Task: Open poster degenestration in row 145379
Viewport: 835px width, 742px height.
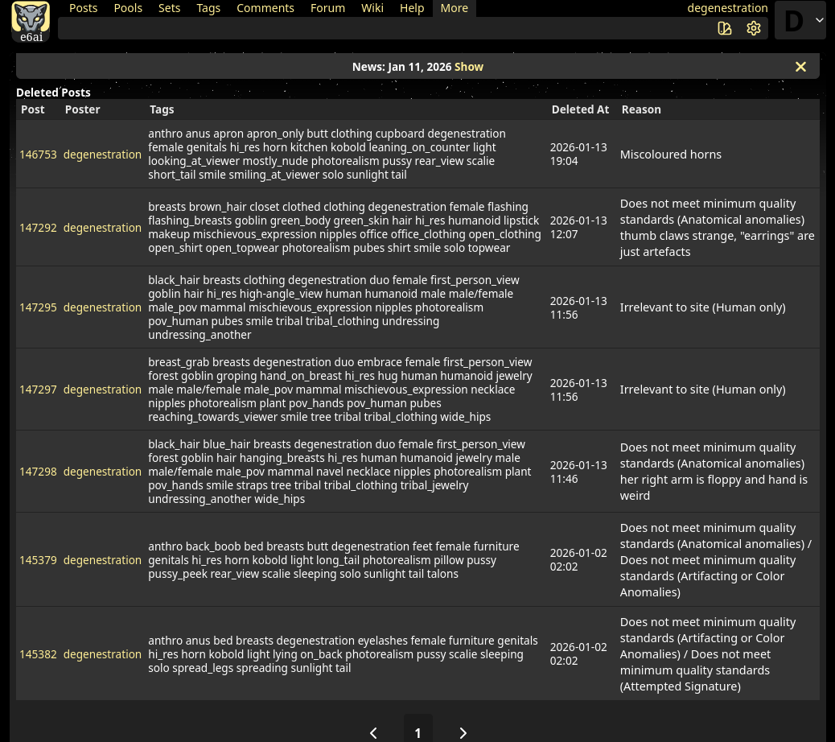Action: [x=102, y=560]
